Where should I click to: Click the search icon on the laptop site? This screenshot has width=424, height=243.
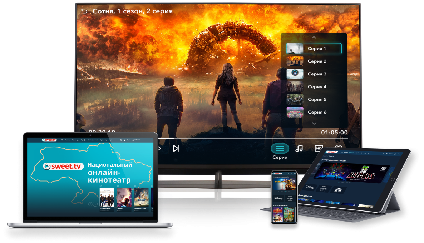coord(121,140)
